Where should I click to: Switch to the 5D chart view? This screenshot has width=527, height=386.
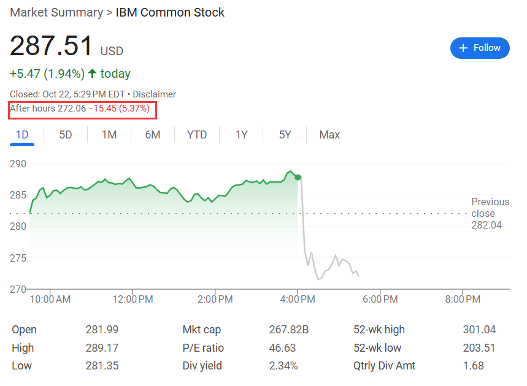click(65, 134)
